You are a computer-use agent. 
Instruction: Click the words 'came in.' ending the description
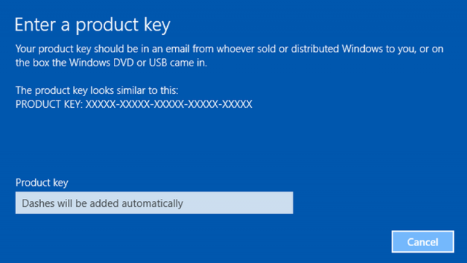tap(188, 63)
